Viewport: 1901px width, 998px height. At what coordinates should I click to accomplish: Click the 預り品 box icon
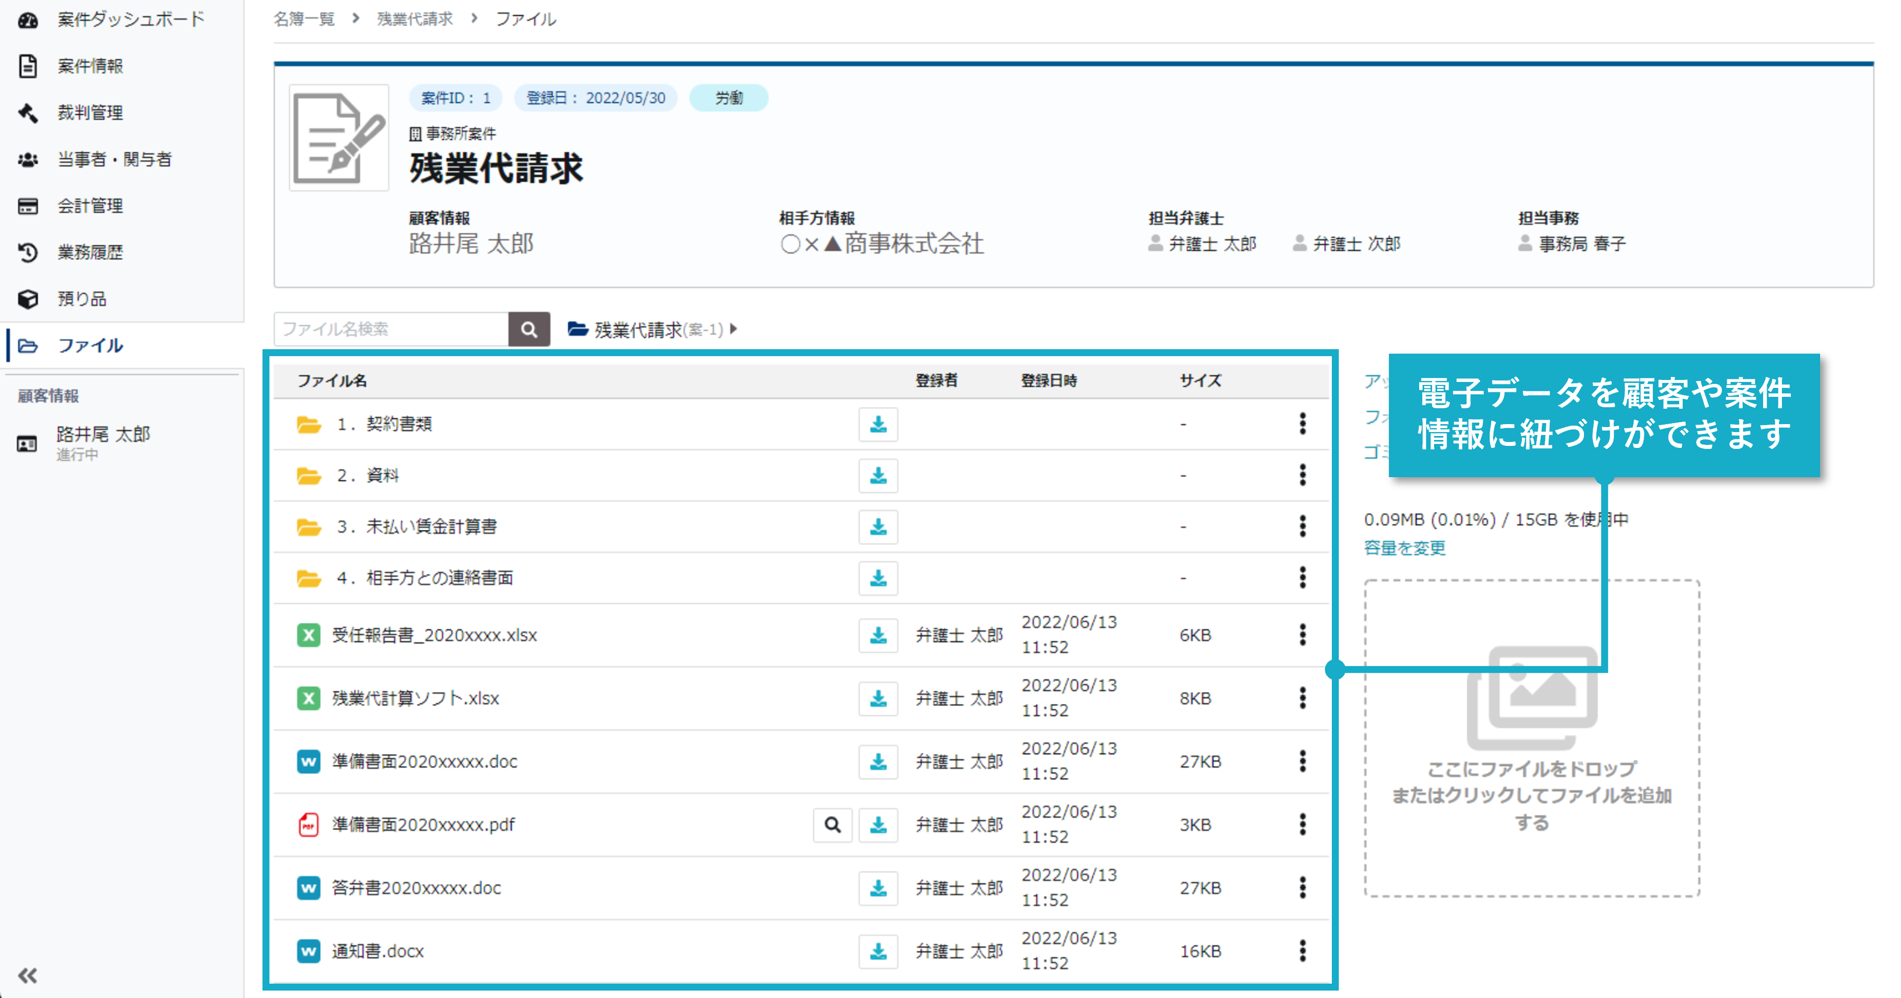click(28, 299)
